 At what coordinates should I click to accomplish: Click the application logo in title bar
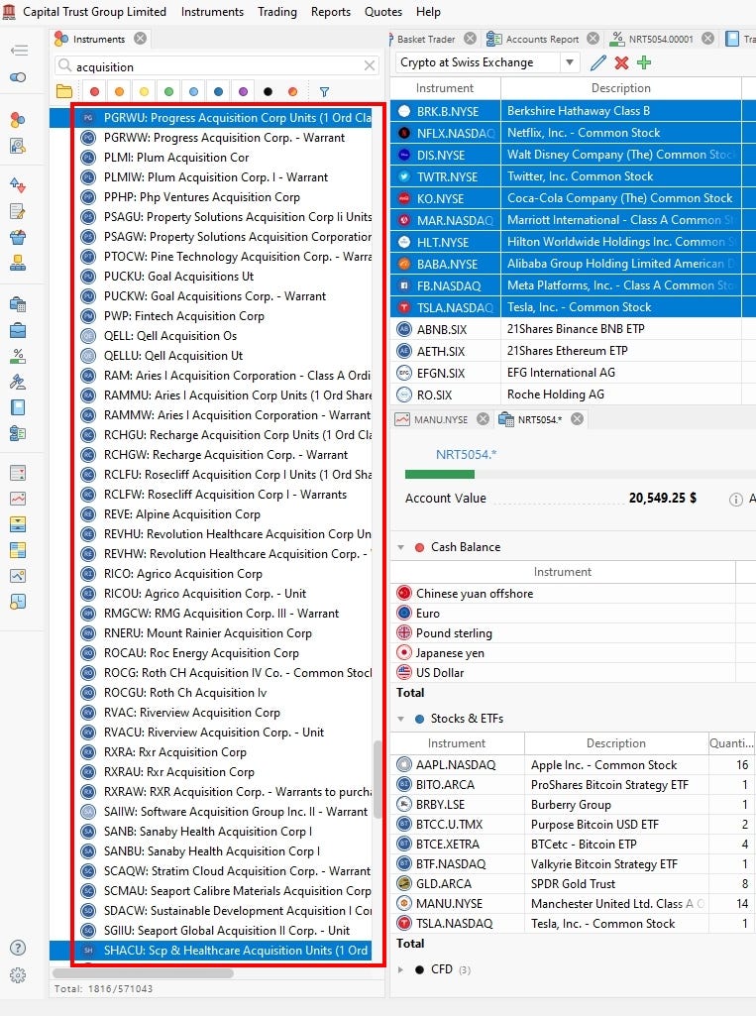[9, 12]
